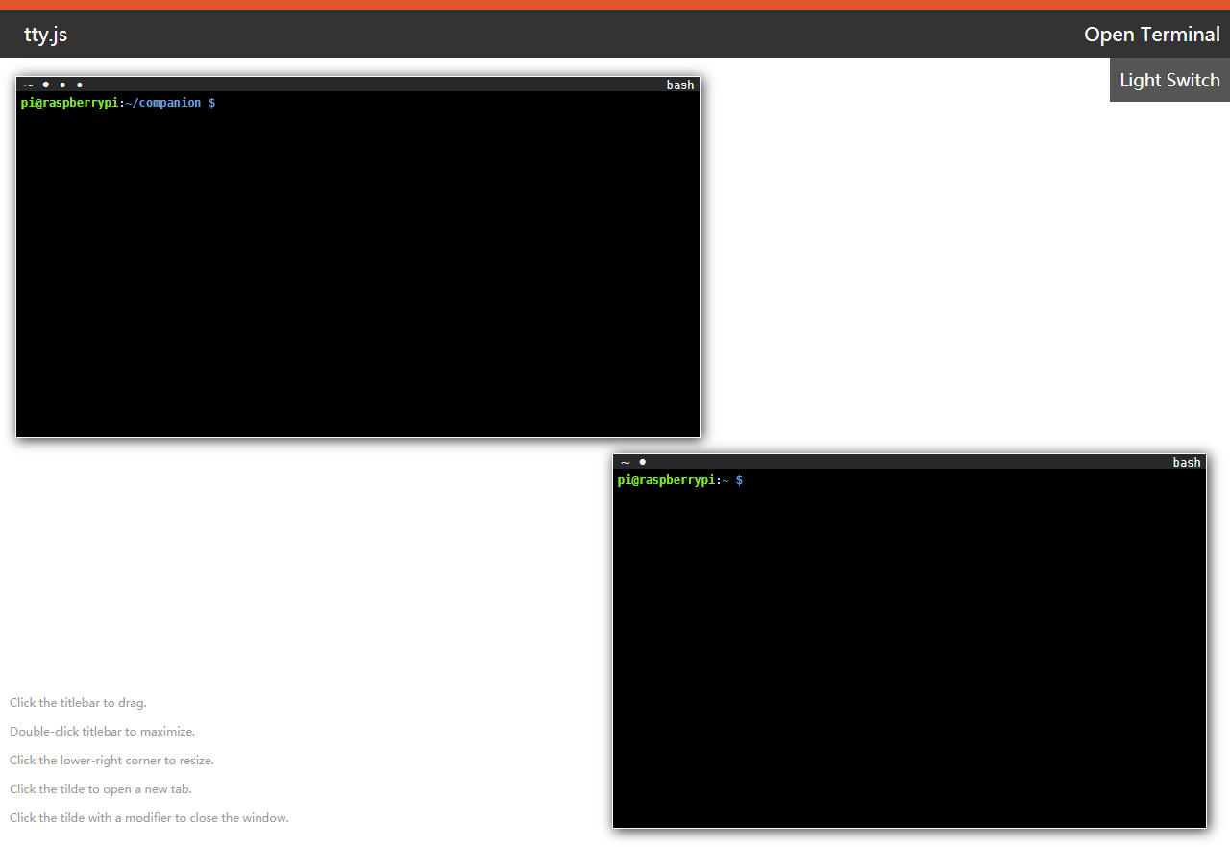This screenshot has width=1230, height=847.
Task: Open a new tab via the companion window tilde
Action: [29, 85]
